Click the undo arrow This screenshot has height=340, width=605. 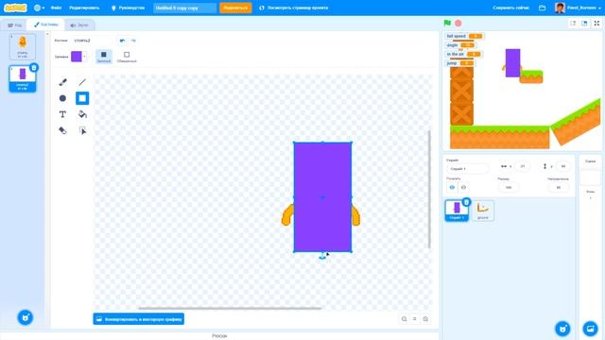coord(122,41)
